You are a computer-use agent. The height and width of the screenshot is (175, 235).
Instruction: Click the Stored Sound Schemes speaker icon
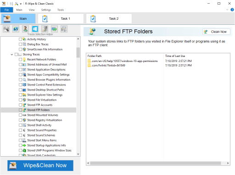tap(24, 135)
